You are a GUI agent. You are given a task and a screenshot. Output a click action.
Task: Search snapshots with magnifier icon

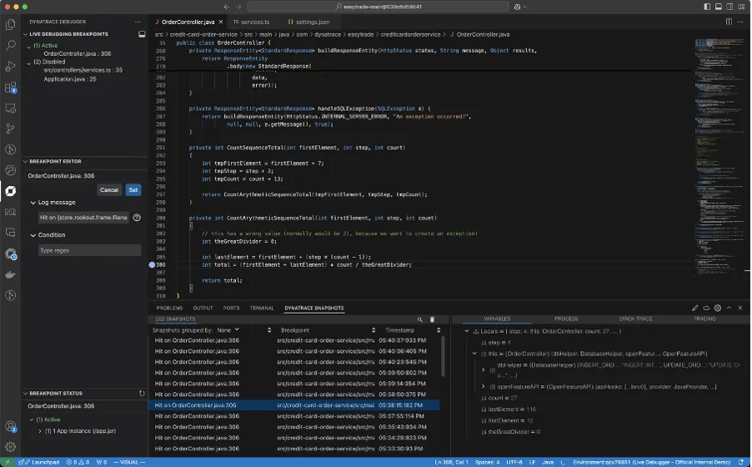coord(420,319)
